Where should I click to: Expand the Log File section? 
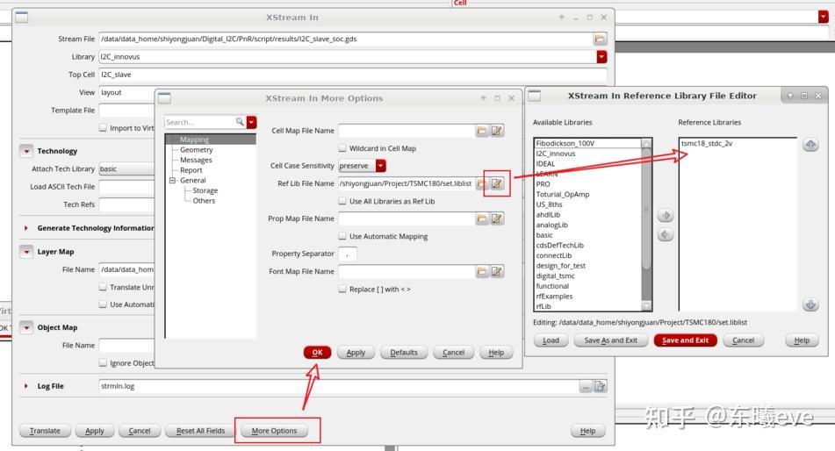coord(26,386)
